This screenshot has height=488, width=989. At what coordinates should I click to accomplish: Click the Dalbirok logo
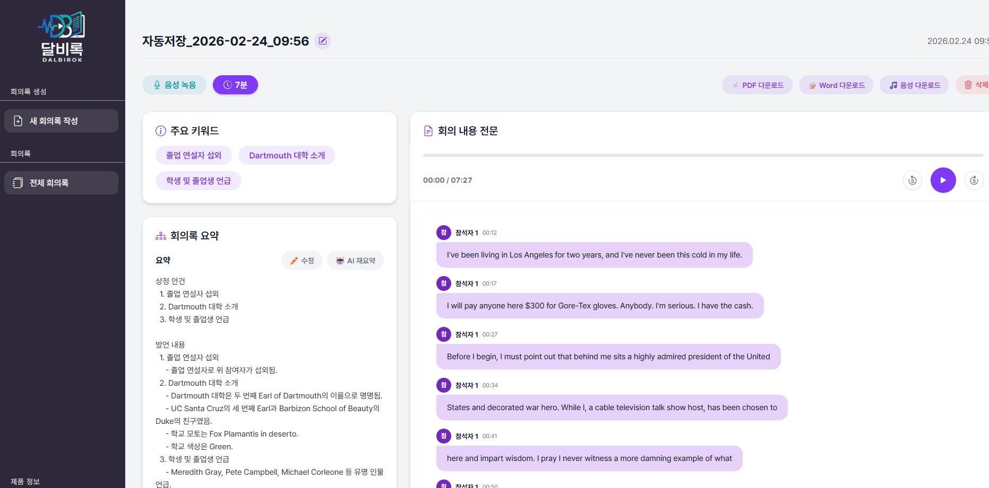click(62, 37)
